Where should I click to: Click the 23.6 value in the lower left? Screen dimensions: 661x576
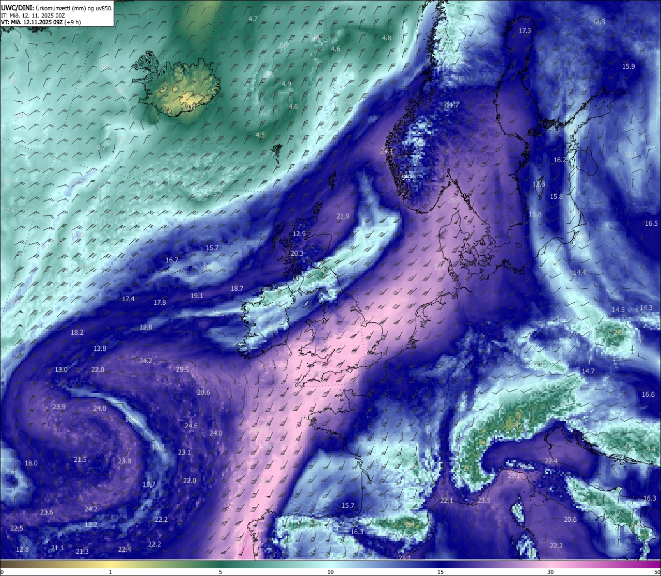coord(46,512)
